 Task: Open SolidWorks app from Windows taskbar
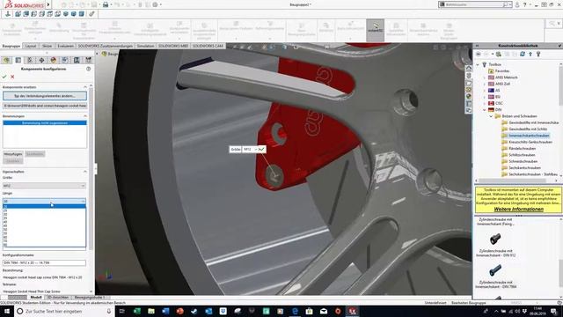352,311
